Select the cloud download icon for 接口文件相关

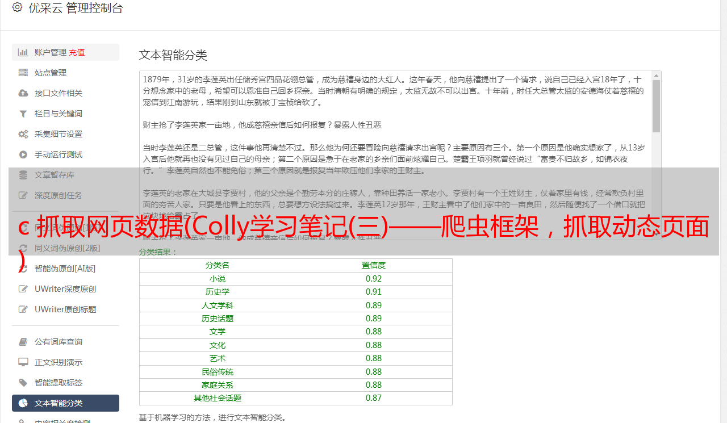[23, 93]
